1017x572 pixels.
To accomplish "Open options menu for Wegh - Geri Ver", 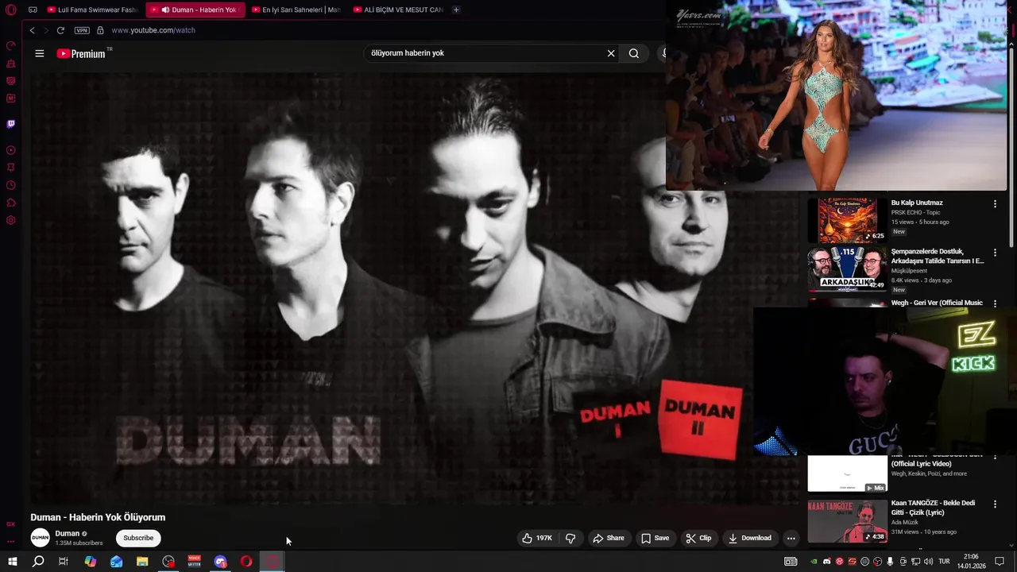I will tap(995, 304).
